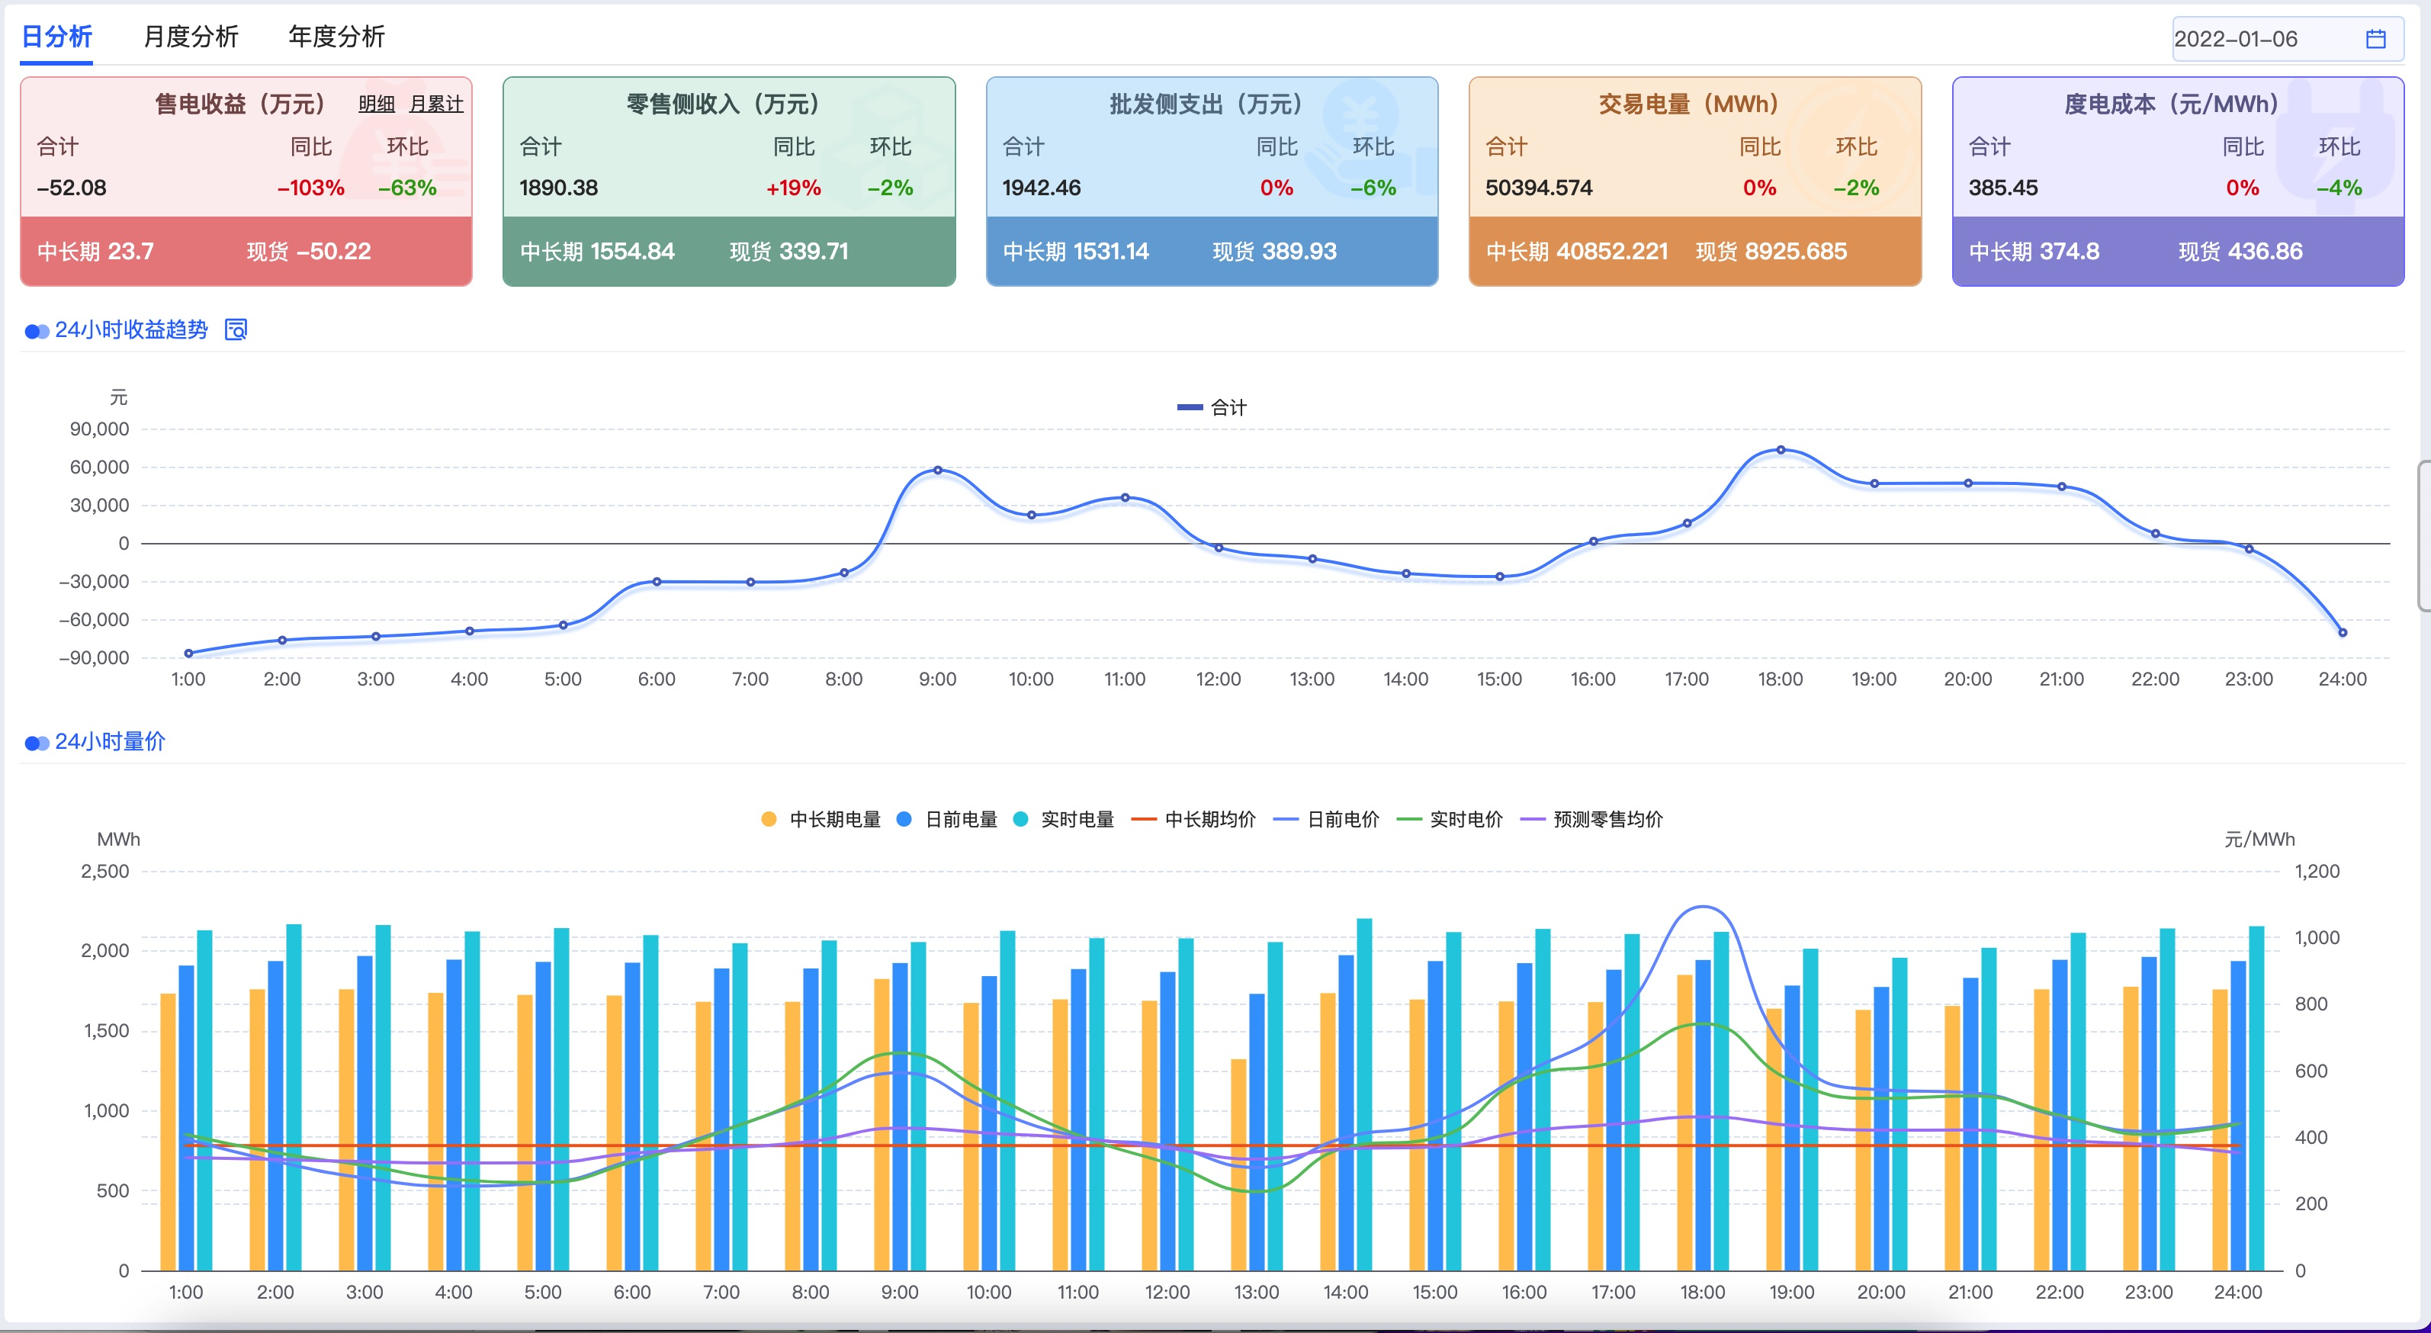
Task: Click the 24小时收益趋势 section bullet icon
Action: click(x=37, y=332)
